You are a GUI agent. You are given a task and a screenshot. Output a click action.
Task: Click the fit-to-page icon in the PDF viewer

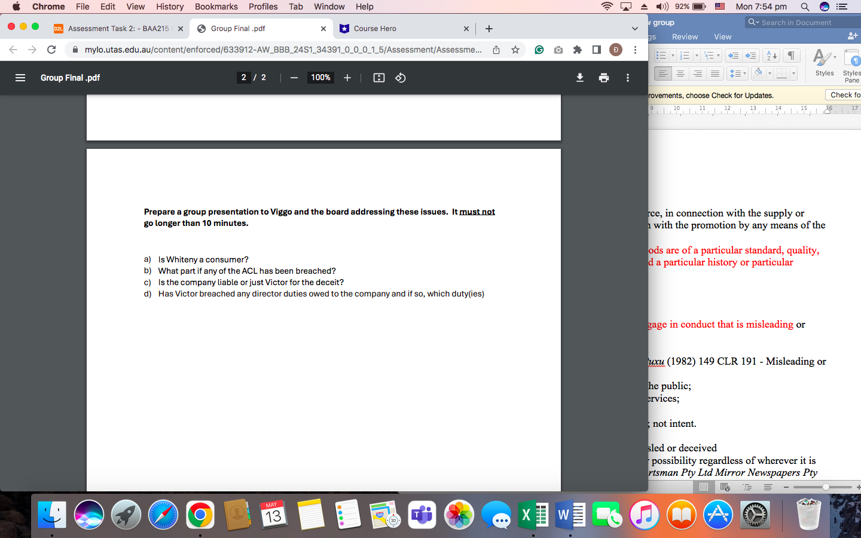(x=378, y=77)
